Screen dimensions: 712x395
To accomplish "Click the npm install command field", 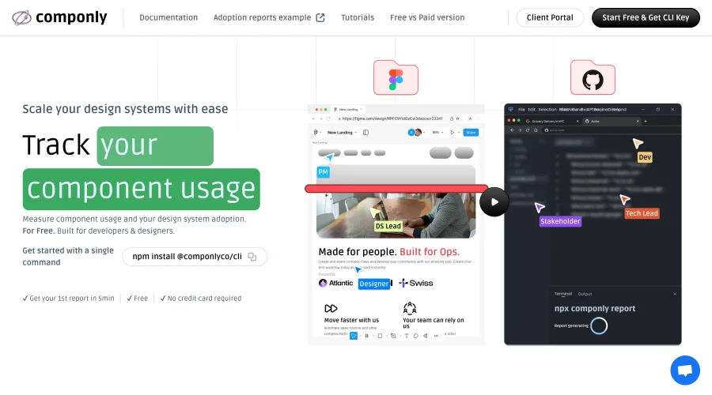I will pyautogui.click(x=195, y=257).
